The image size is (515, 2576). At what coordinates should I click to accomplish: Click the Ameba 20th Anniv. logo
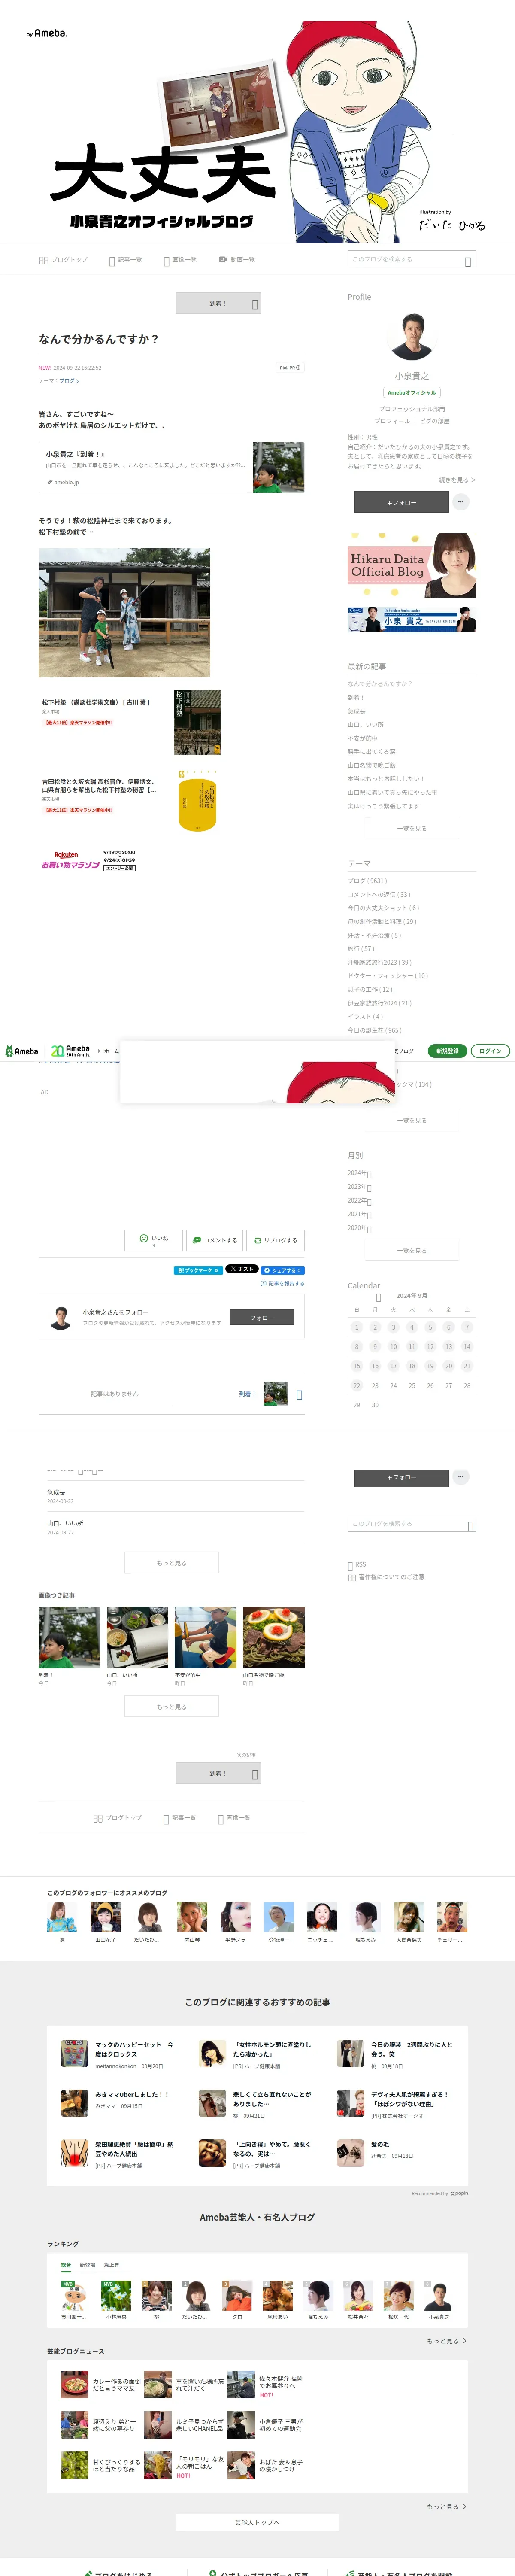click(70, 1051)
